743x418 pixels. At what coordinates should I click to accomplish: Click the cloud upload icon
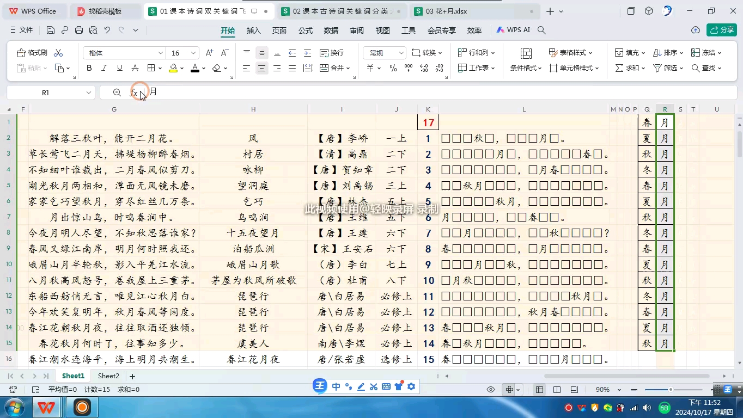[x=696, y=30]
